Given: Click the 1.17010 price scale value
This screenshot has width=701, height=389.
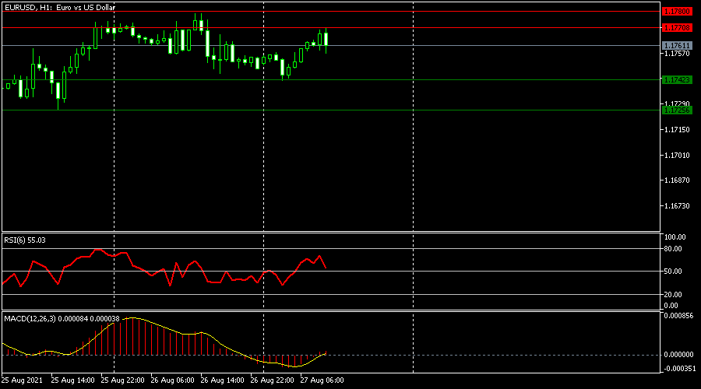Looking at the screenshot, I should (677, 155).
